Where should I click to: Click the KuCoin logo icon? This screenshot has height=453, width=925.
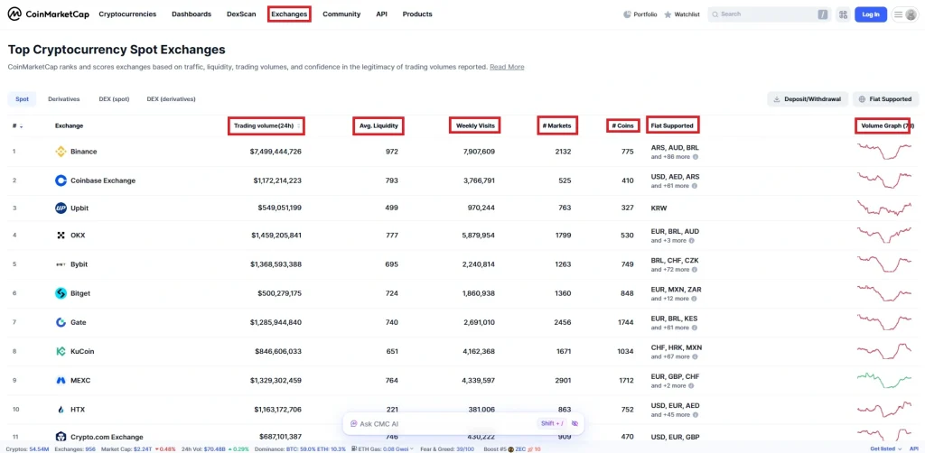[x=61, y=351]
